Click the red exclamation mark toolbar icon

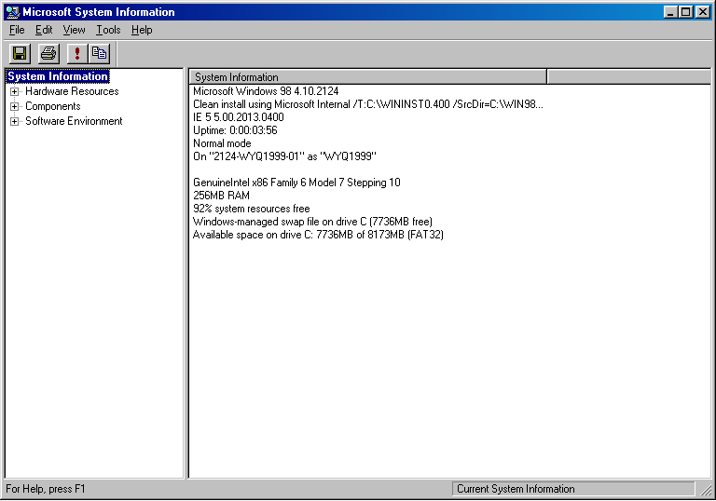(77, 54)
